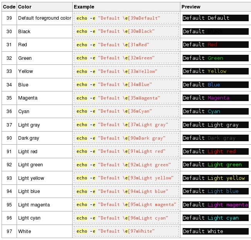Viewport: 251px width, 240px height.
Task: Select code cell 32
Action: [9, 58]
